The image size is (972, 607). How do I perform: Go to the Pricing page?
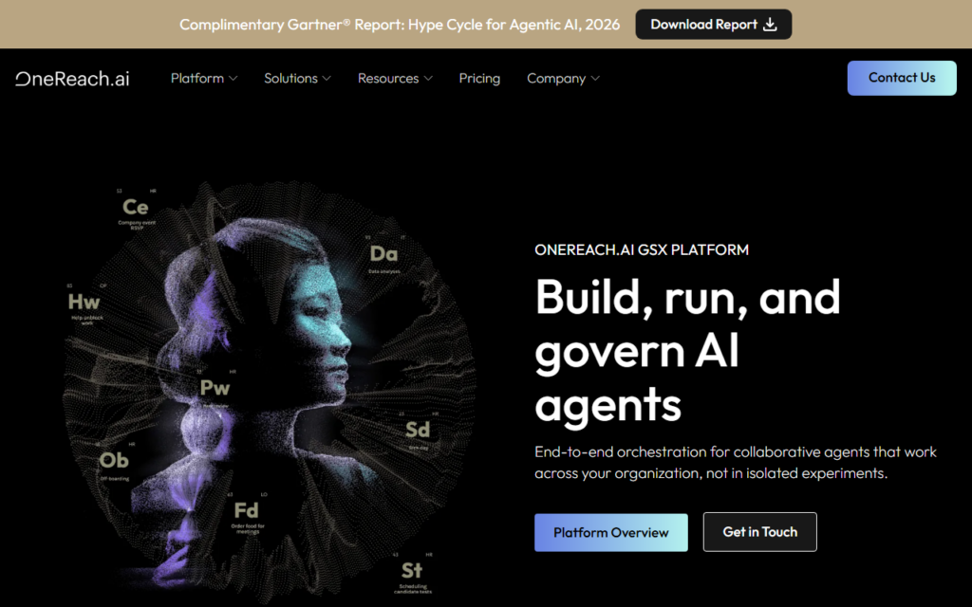479,79
